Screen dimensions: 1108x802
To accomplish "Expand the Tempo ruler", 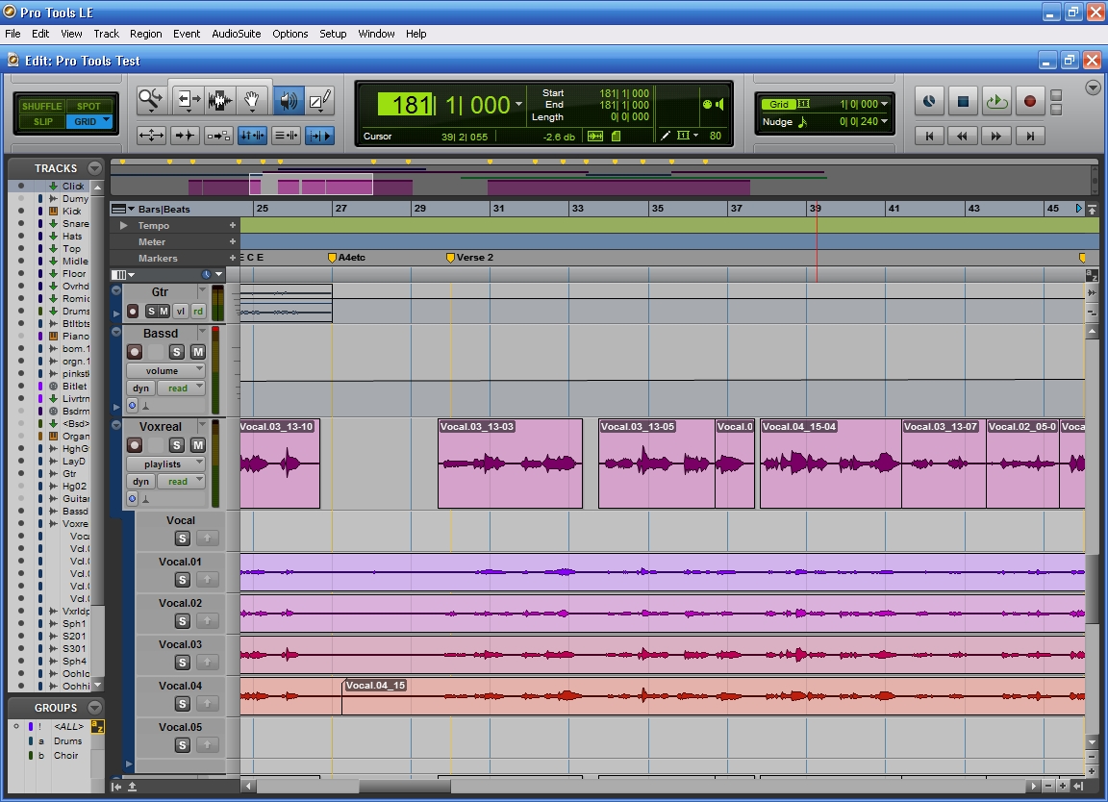I will click(x=124, y=225).
